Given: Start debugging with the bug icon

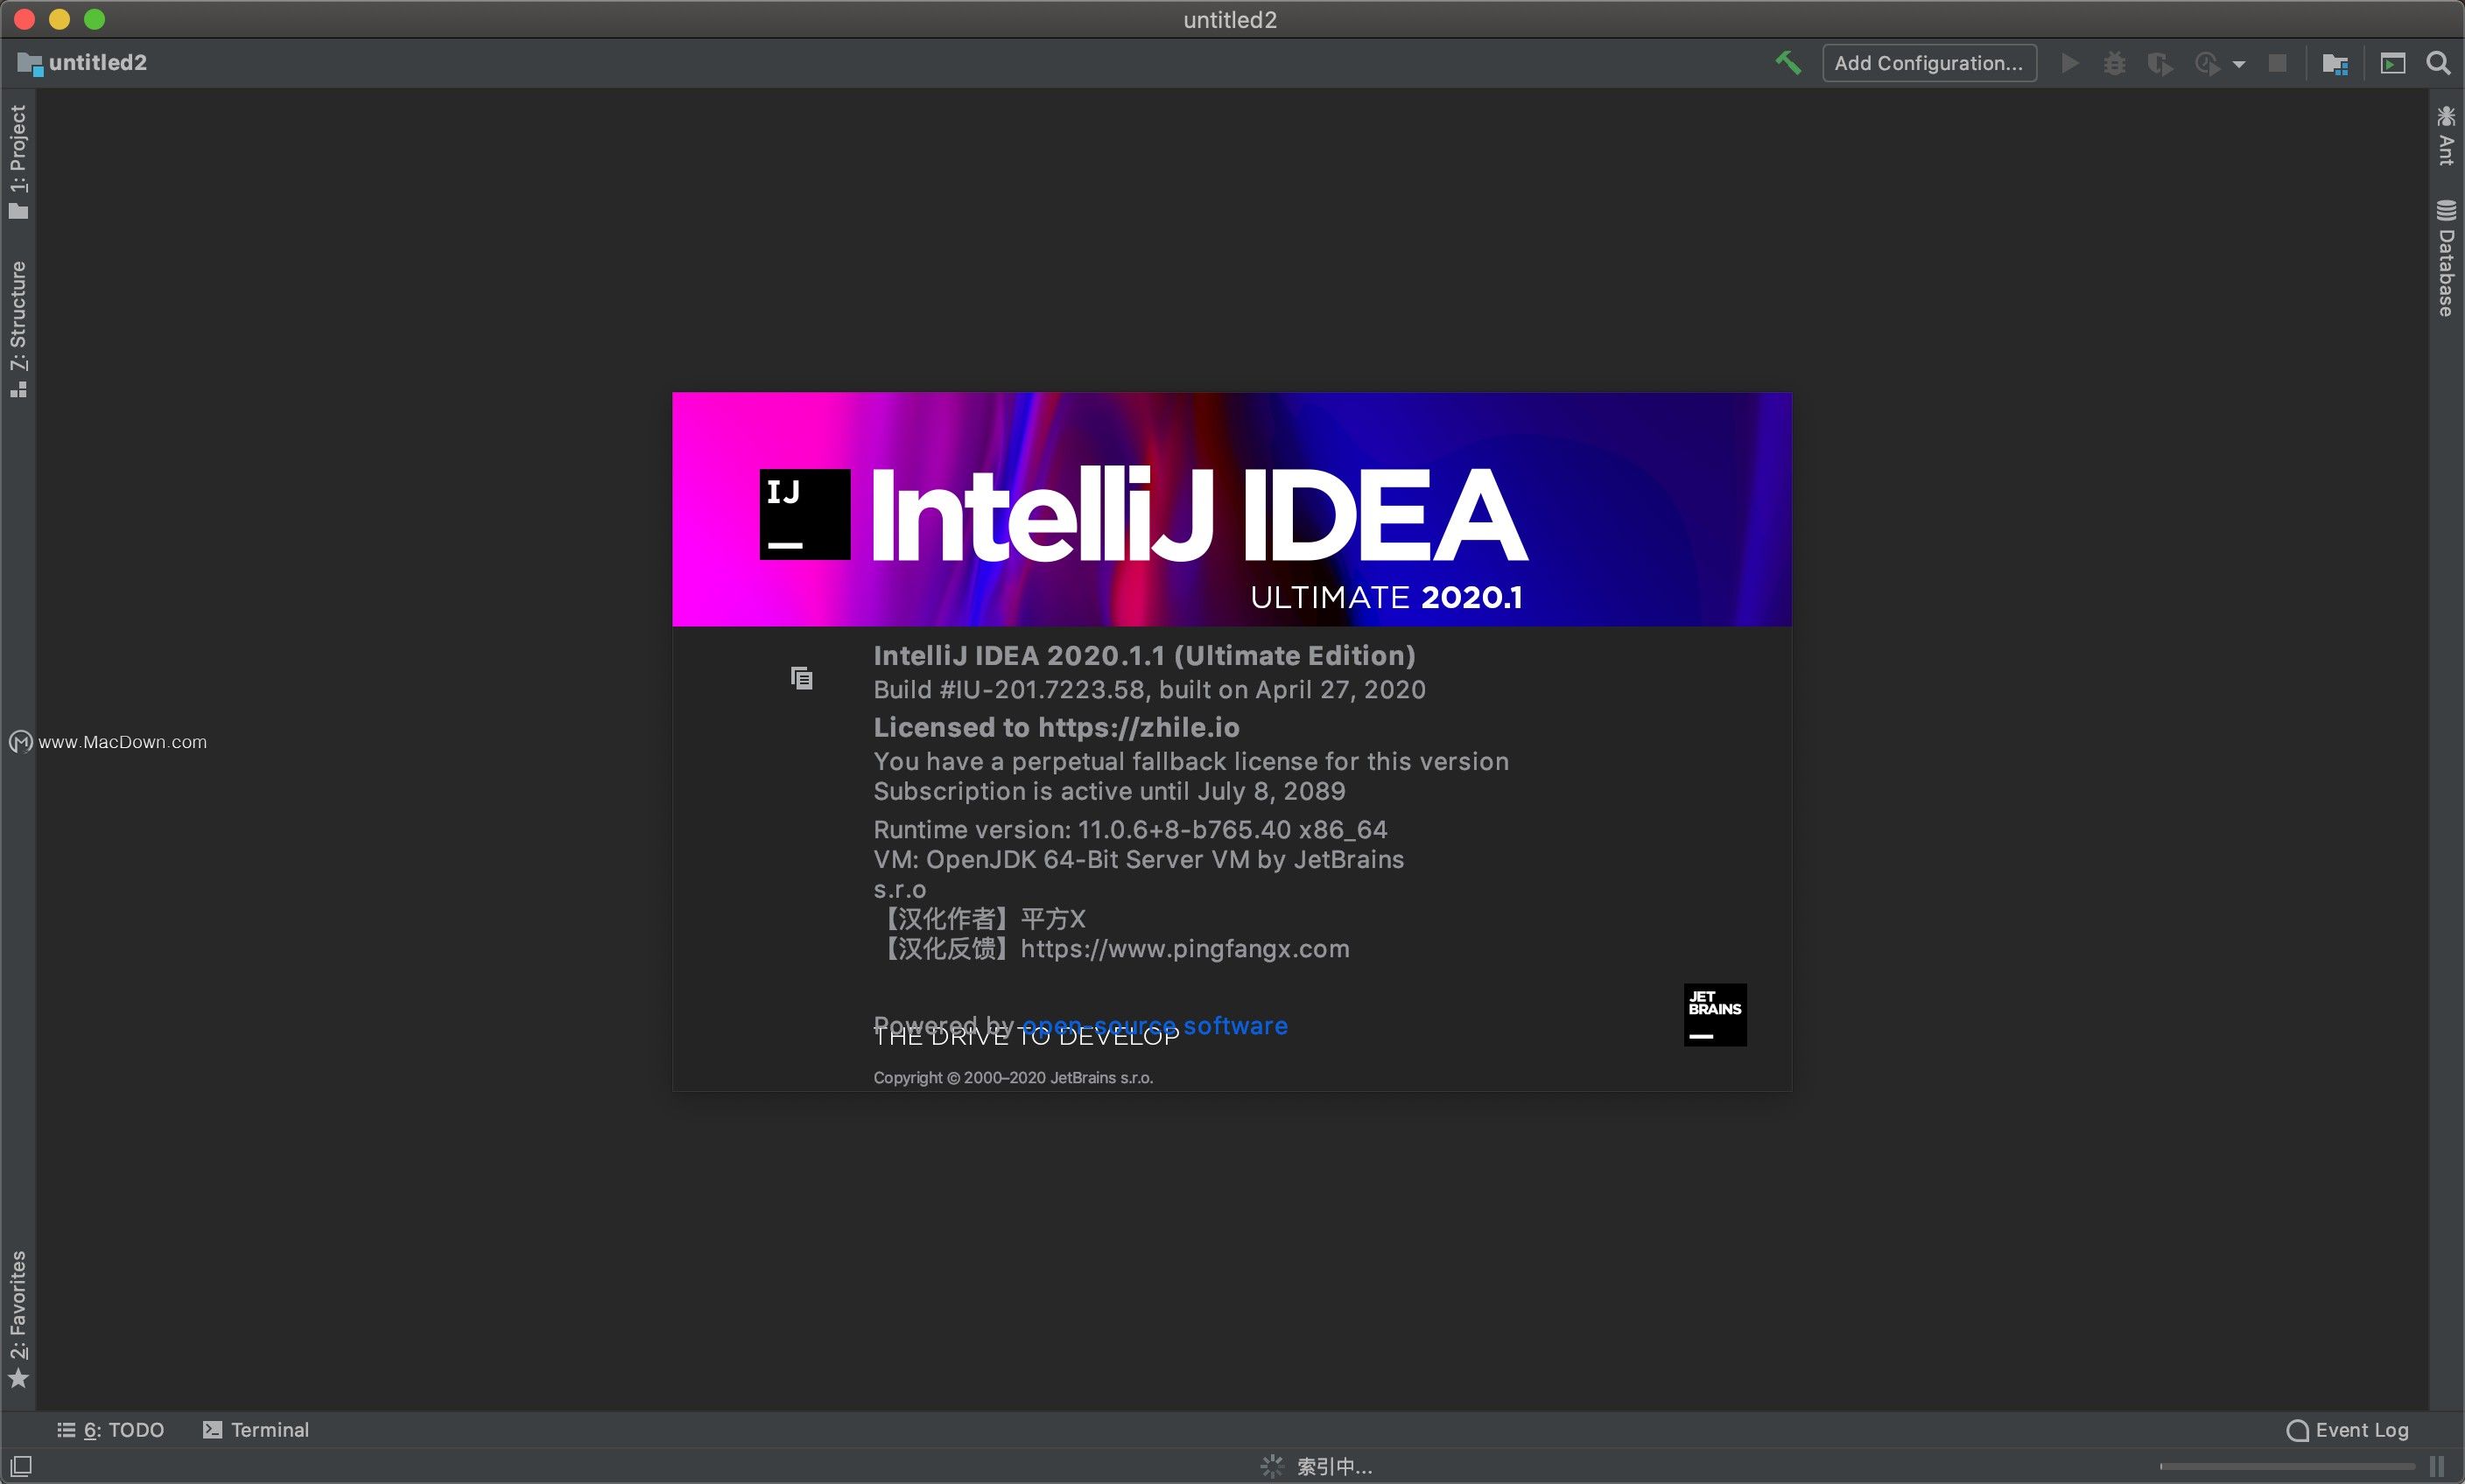Looking at the screenshot, I should [2114, 62].
